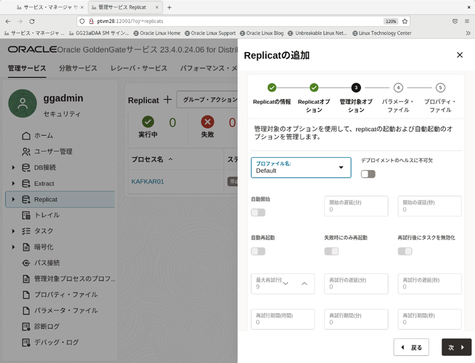475x363 pixels.
Task: Open the デバッグ・ログ log icon
Action: coord(26,342)
